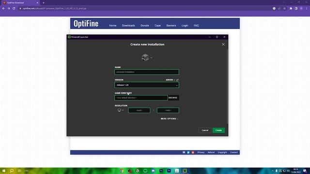
Task: Reload the OptiFine page
Action: (x=14, y=9)
